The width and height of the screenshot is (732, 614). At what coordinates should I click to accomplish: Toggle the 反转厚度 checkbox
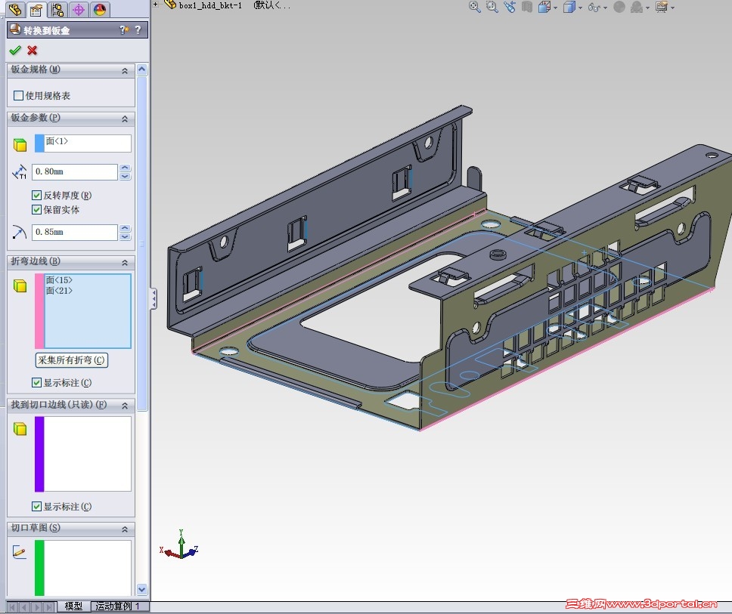pos(36,195)
